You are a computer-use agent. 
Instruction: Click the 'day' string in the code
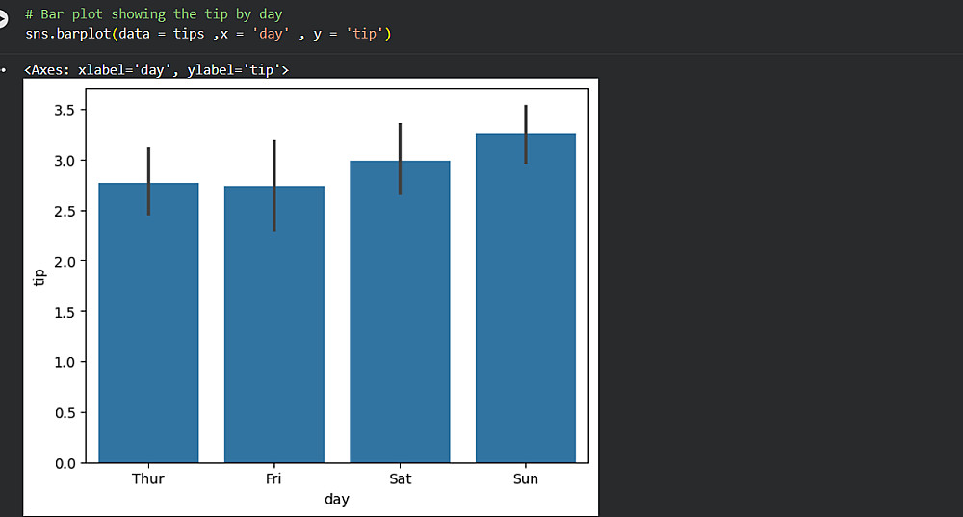click(x=271, y=34)
